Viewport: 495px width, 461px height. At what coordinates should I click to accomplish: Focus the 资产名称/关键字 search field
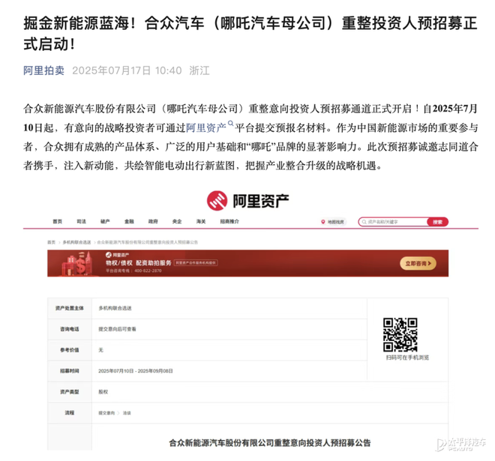point(393,222)
